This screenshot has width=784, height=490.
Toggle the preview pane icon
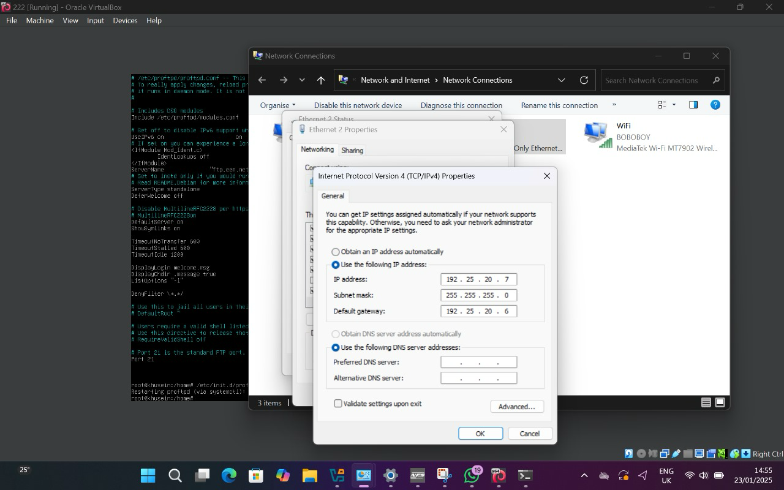[693, 105]
